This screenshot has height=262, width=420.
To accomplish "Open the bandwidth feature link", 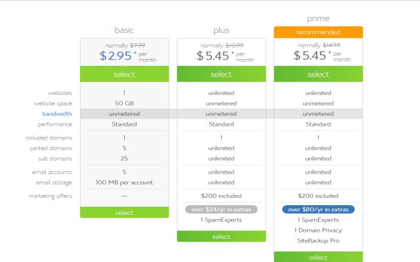I will click(x=57, y=114).
